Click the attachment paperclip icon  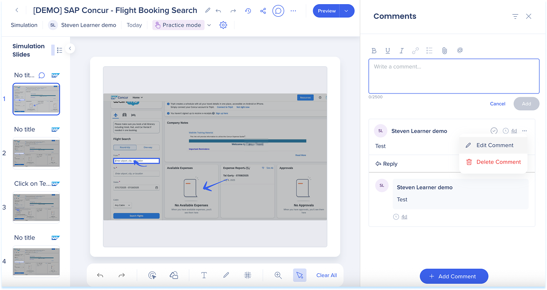444,50
